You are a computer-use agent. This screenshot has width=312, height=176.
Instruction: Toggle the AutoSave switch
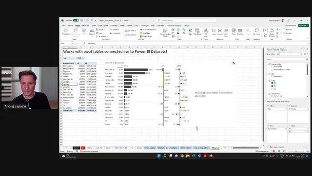[76, 21]
